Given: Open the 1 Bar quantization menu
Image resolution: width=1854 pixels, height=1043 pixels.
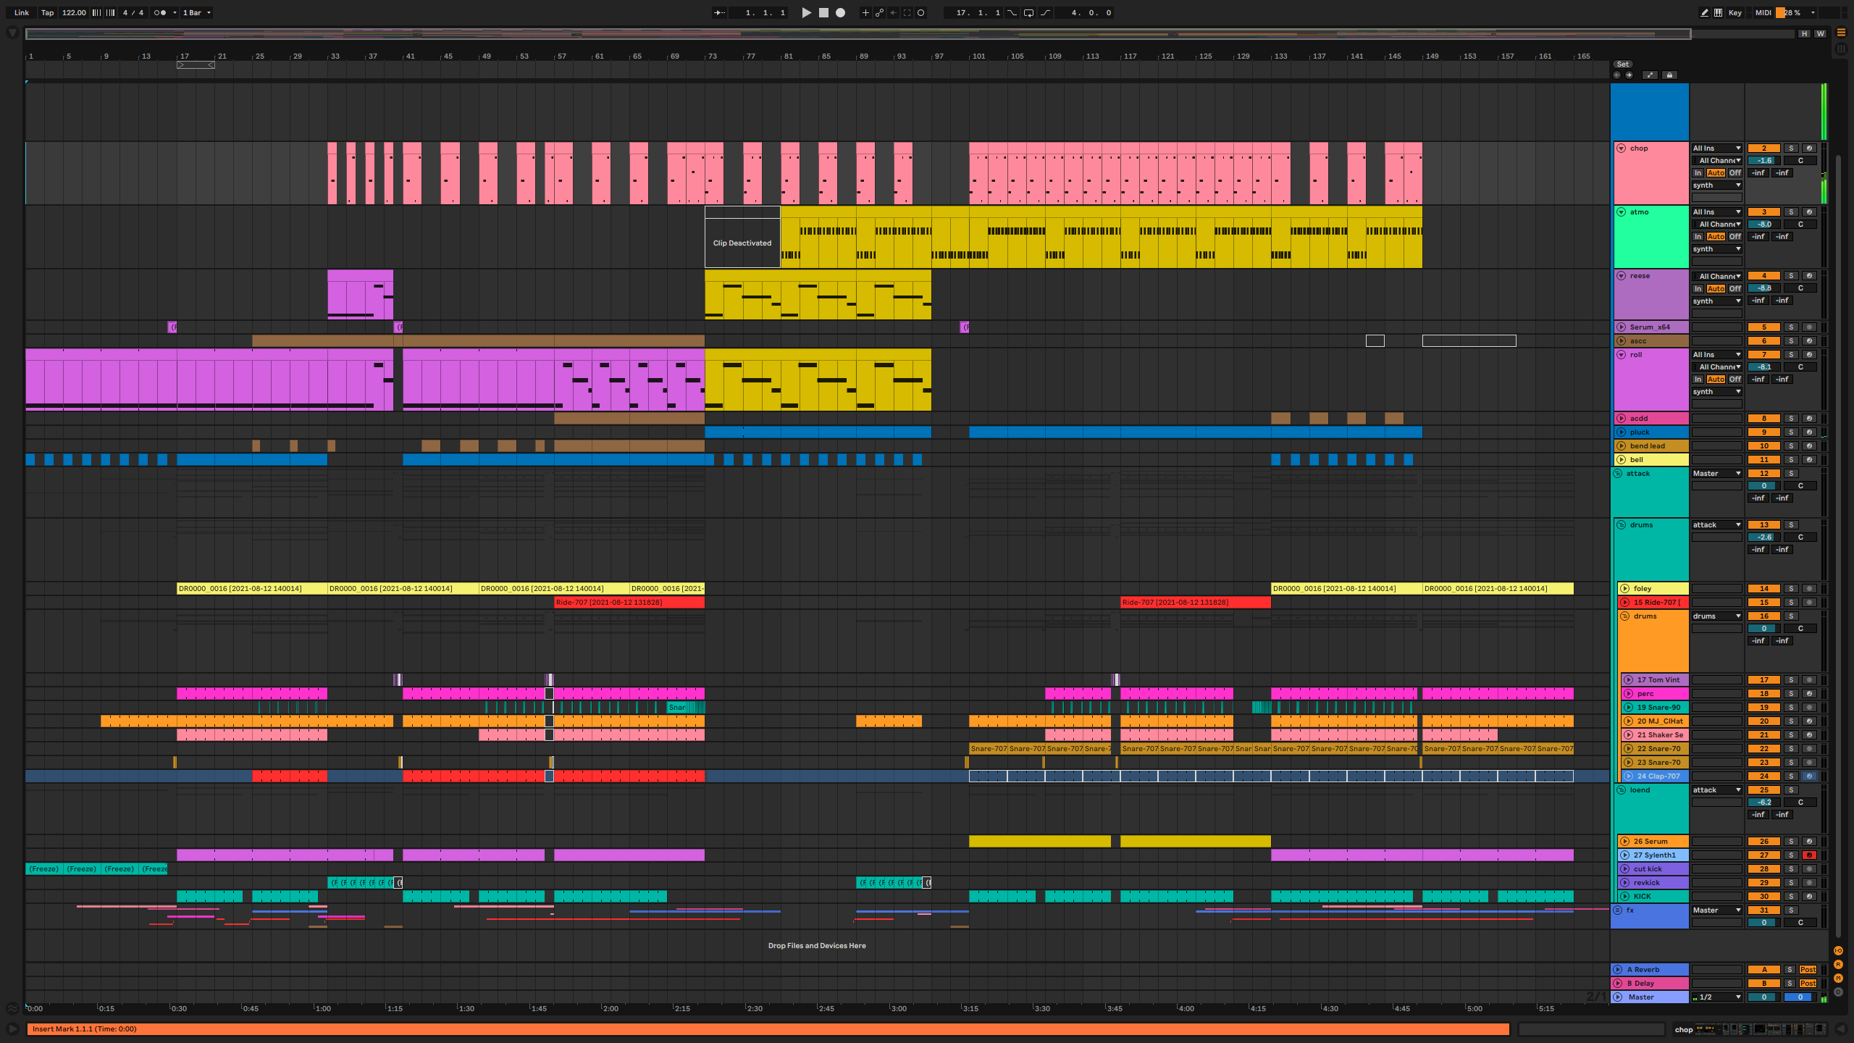Looking at the screenshot, I should [196, 12].
